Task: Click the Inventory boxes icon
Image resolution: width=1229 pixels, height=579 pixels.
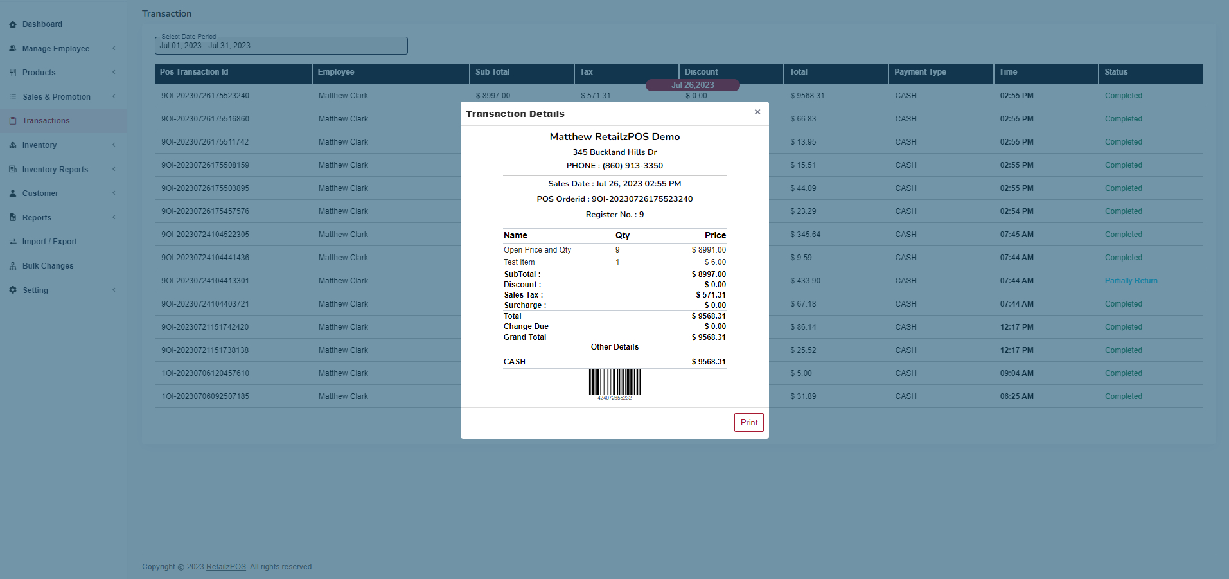Action: click(13, 145)
